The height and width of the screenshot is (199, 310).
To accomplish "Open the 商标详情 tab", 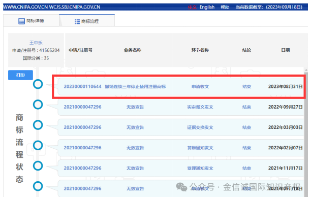I will [31, 20].
